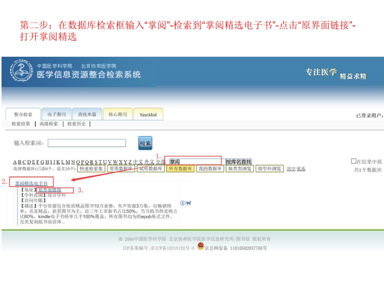Click the medical library logo emblem
The height and width of the screenshot is (288, 384).
pos(21,72)
